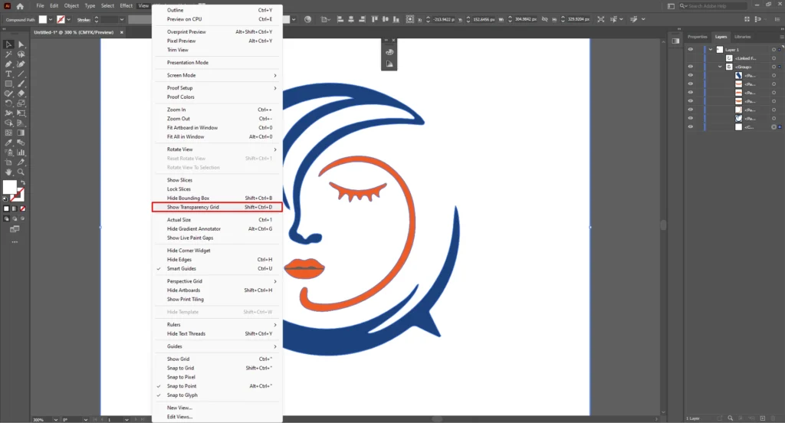Switch to the Properties tab
This screenshot has width=785, height=423.
(698, 37)
